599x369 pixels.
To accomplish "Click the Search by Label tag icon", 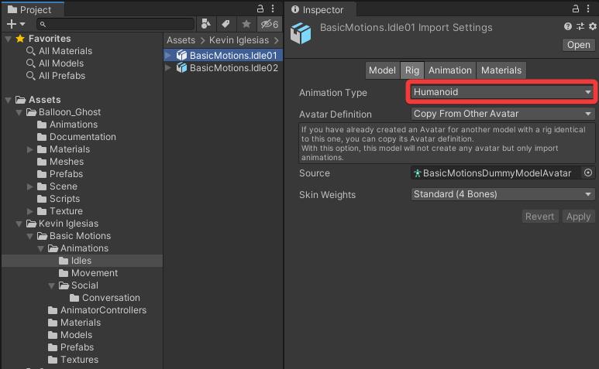I will click(225, 25).
